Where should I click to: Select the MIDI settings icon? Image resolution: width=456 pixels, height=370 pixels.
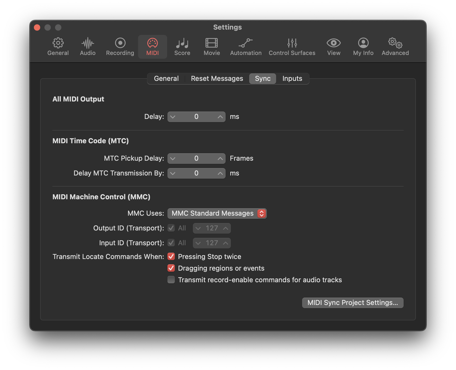(x=153, y=47)
